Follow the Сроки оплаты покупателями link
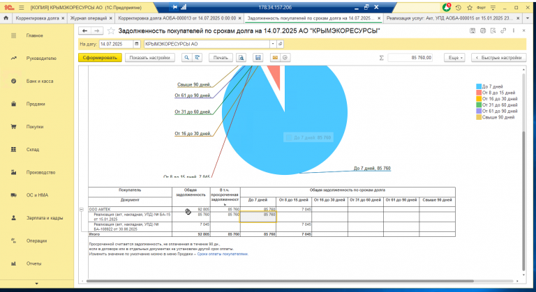The image size is (536, 292). tap(223, 254)
